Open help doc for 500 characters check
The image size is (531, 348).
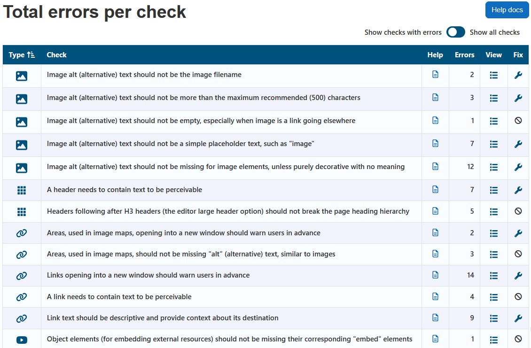(436, 98)
